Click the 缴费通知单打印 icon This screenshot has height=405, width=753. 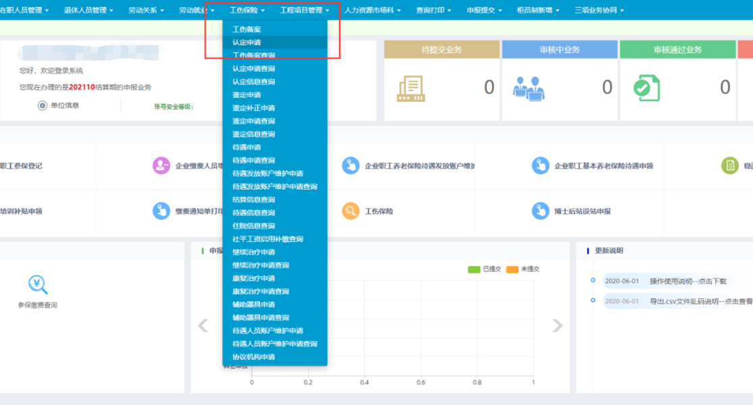(161, 211)
